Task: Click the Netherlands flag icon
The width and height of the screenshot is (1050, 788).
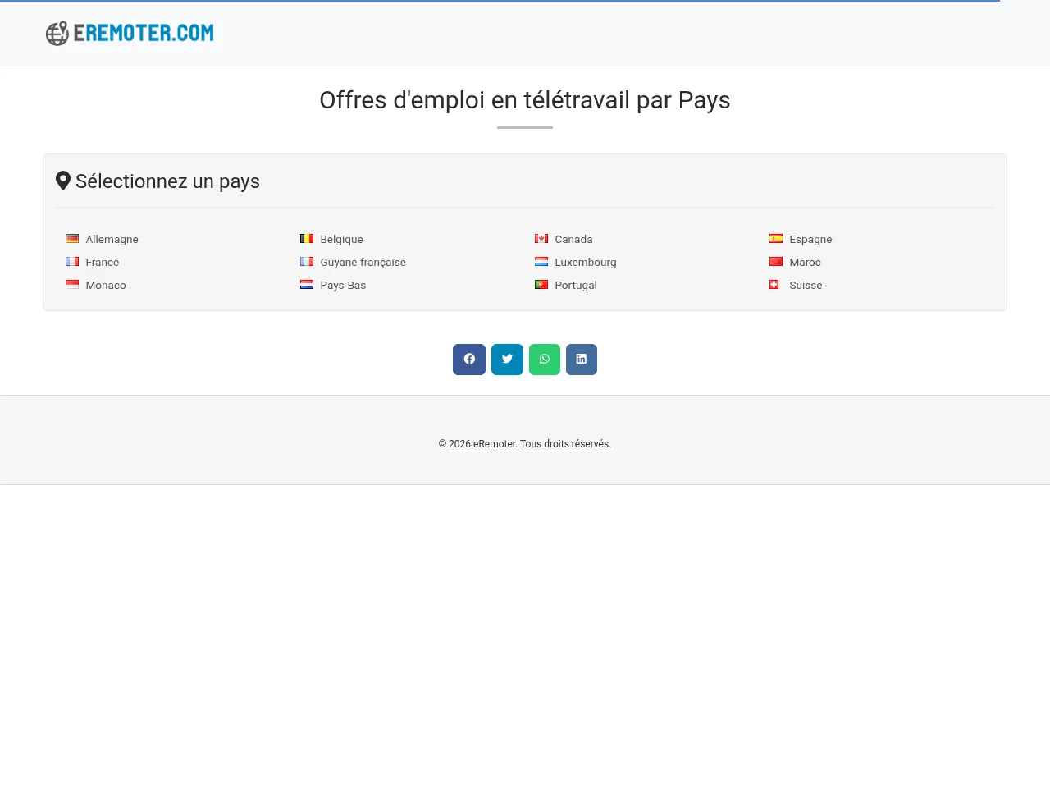Action: point(307,285)
